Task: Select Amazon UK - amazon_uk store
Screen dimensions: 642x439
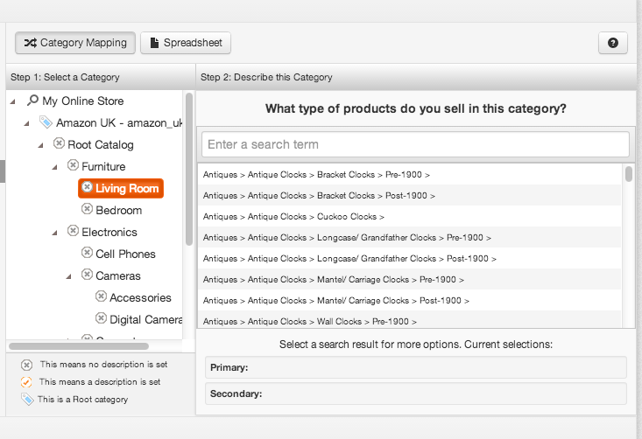Action: coord(119,122)
